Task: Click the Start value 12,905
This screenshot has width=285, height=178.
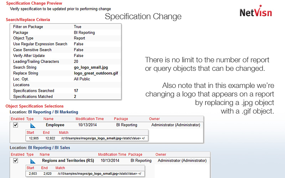Action: coord(34,138)
